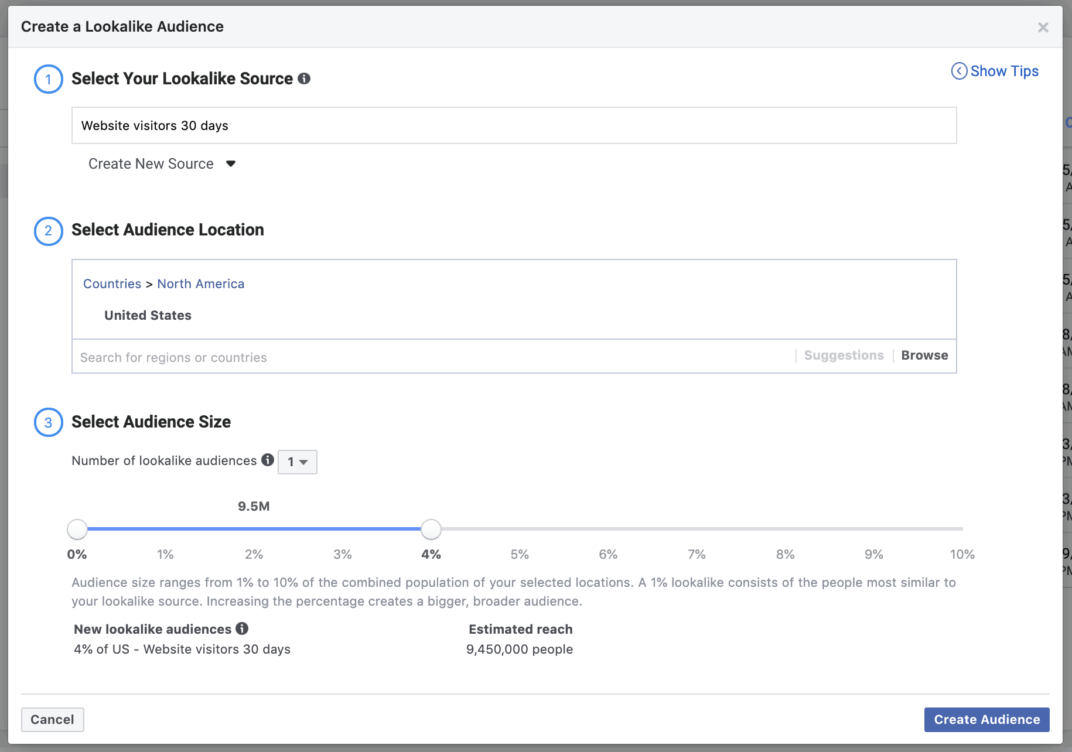This screenshot has height=752, width=1072.
Task: Click the info icon beside Lookalike Source heading
Action: pos(305,78)
